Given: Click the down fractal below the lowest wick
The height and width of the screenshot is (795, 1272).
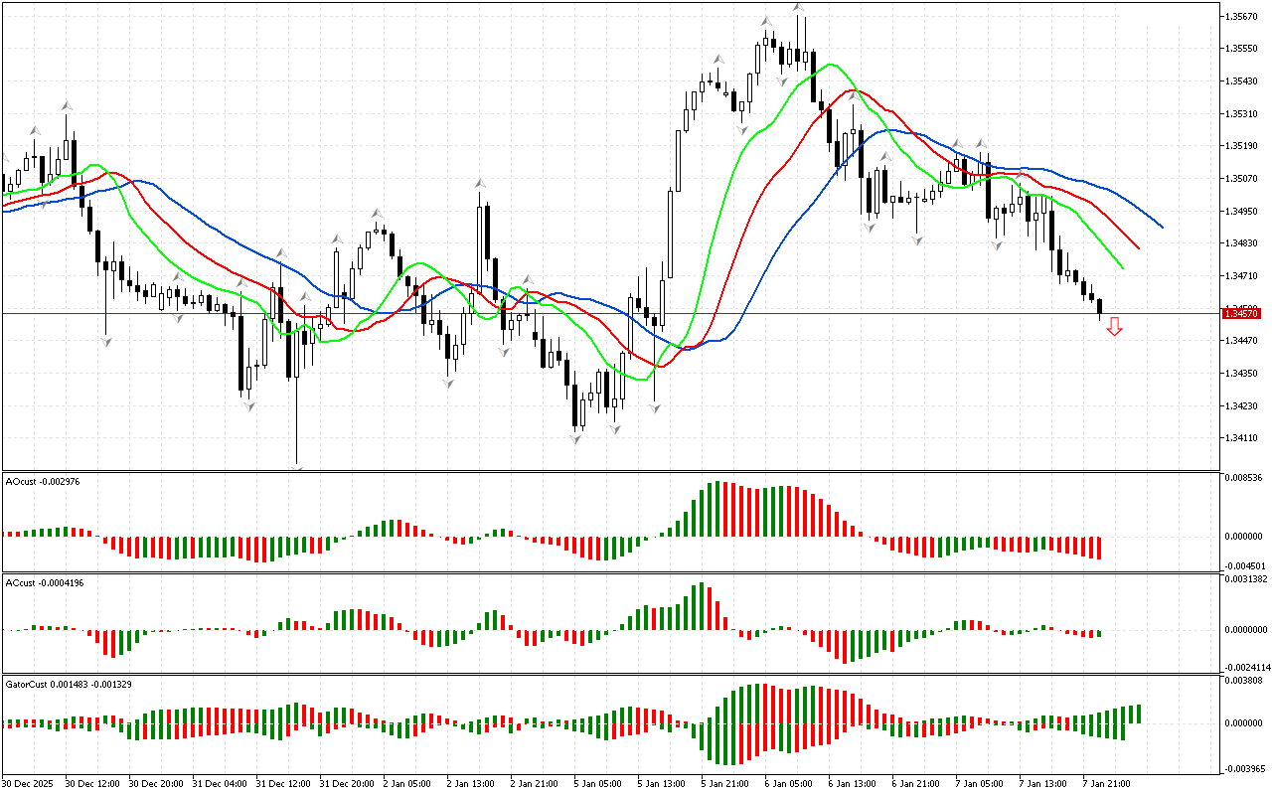Looking at the screenshot, I should point(296,467).
